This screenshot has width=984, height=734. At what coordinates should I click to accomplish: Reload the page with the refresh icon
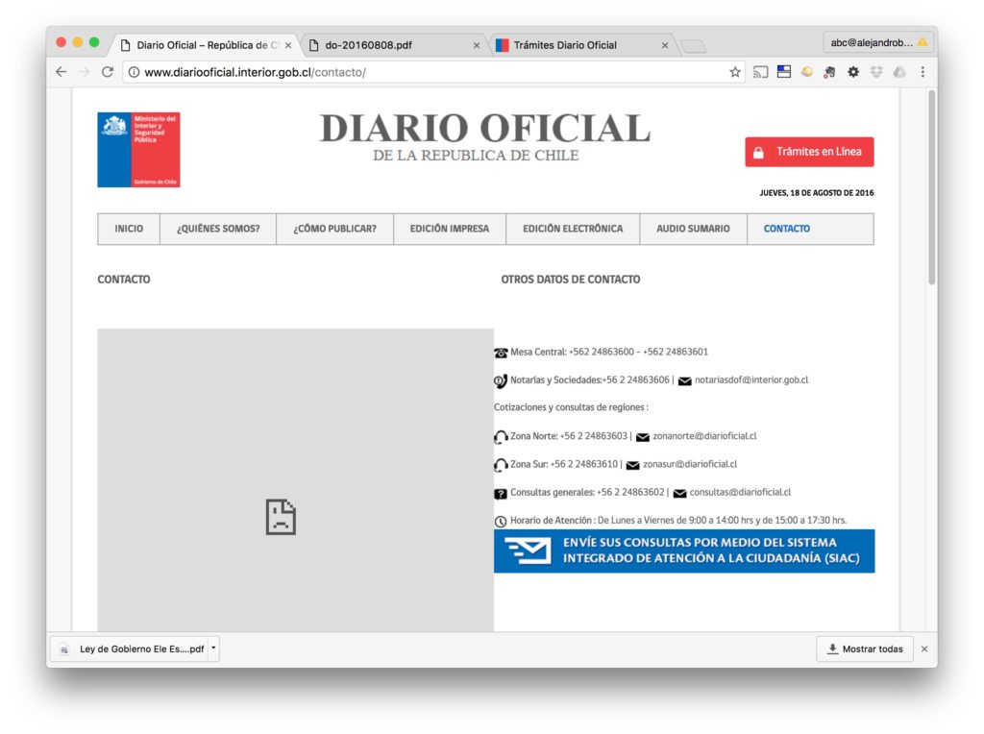[x=108, y=72]
